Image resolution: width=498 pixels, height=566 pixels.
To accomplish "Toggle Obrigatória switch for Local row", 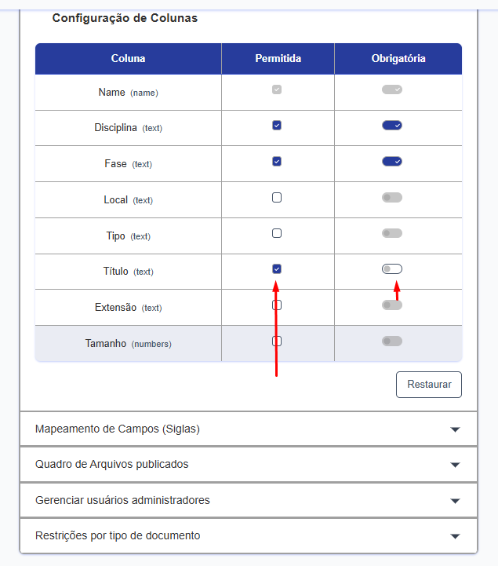I will [392, 198].
